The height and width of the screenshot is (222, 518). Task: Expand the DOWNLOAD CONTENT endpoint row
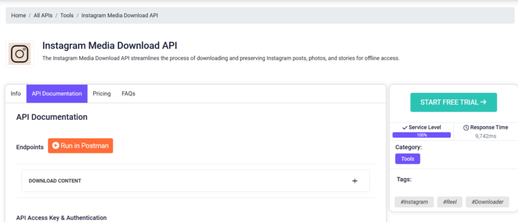[196, 181]
